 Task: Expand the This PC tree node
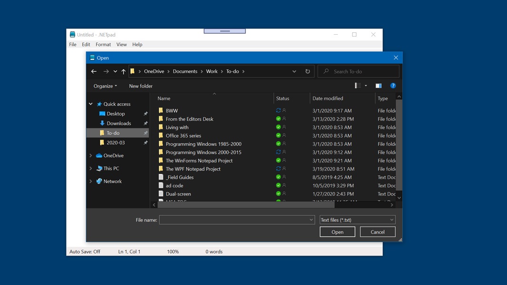pos(91,168)
